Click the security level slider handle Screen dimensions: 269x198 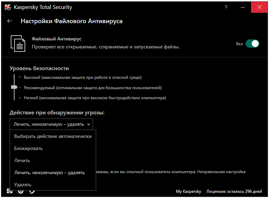[x=14, y=87]
